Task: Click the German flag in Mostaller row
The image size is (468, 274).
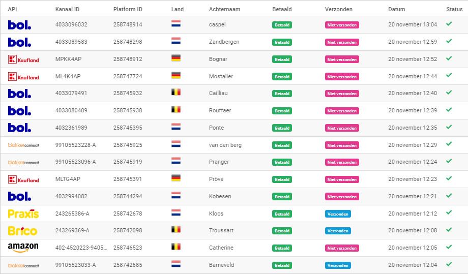Action: [176, 75]
